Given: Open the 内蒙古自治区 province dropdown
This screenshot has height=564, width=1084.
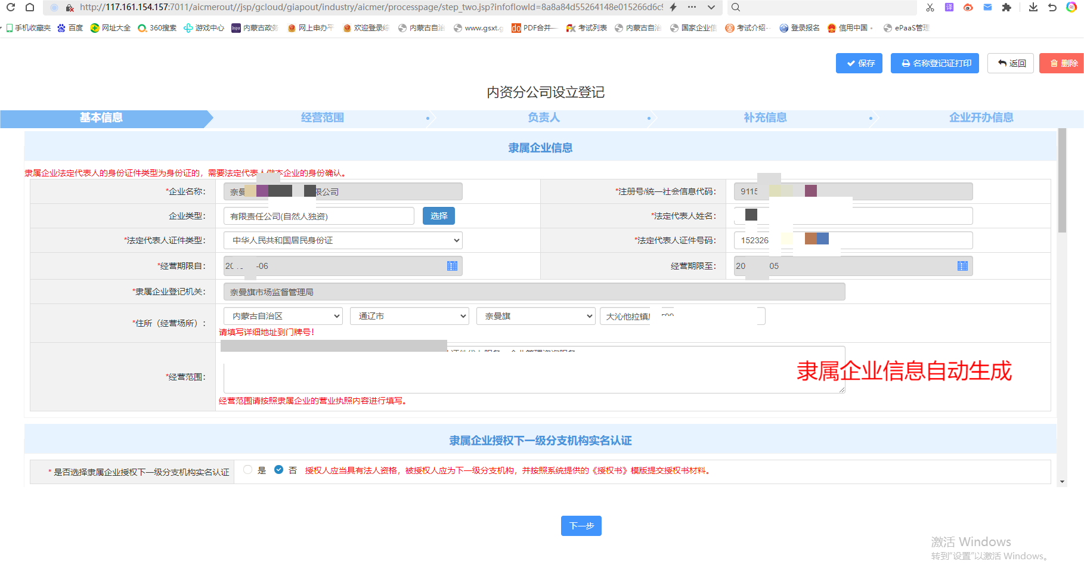Looking at the screenshot, I should tap(283, 316).
